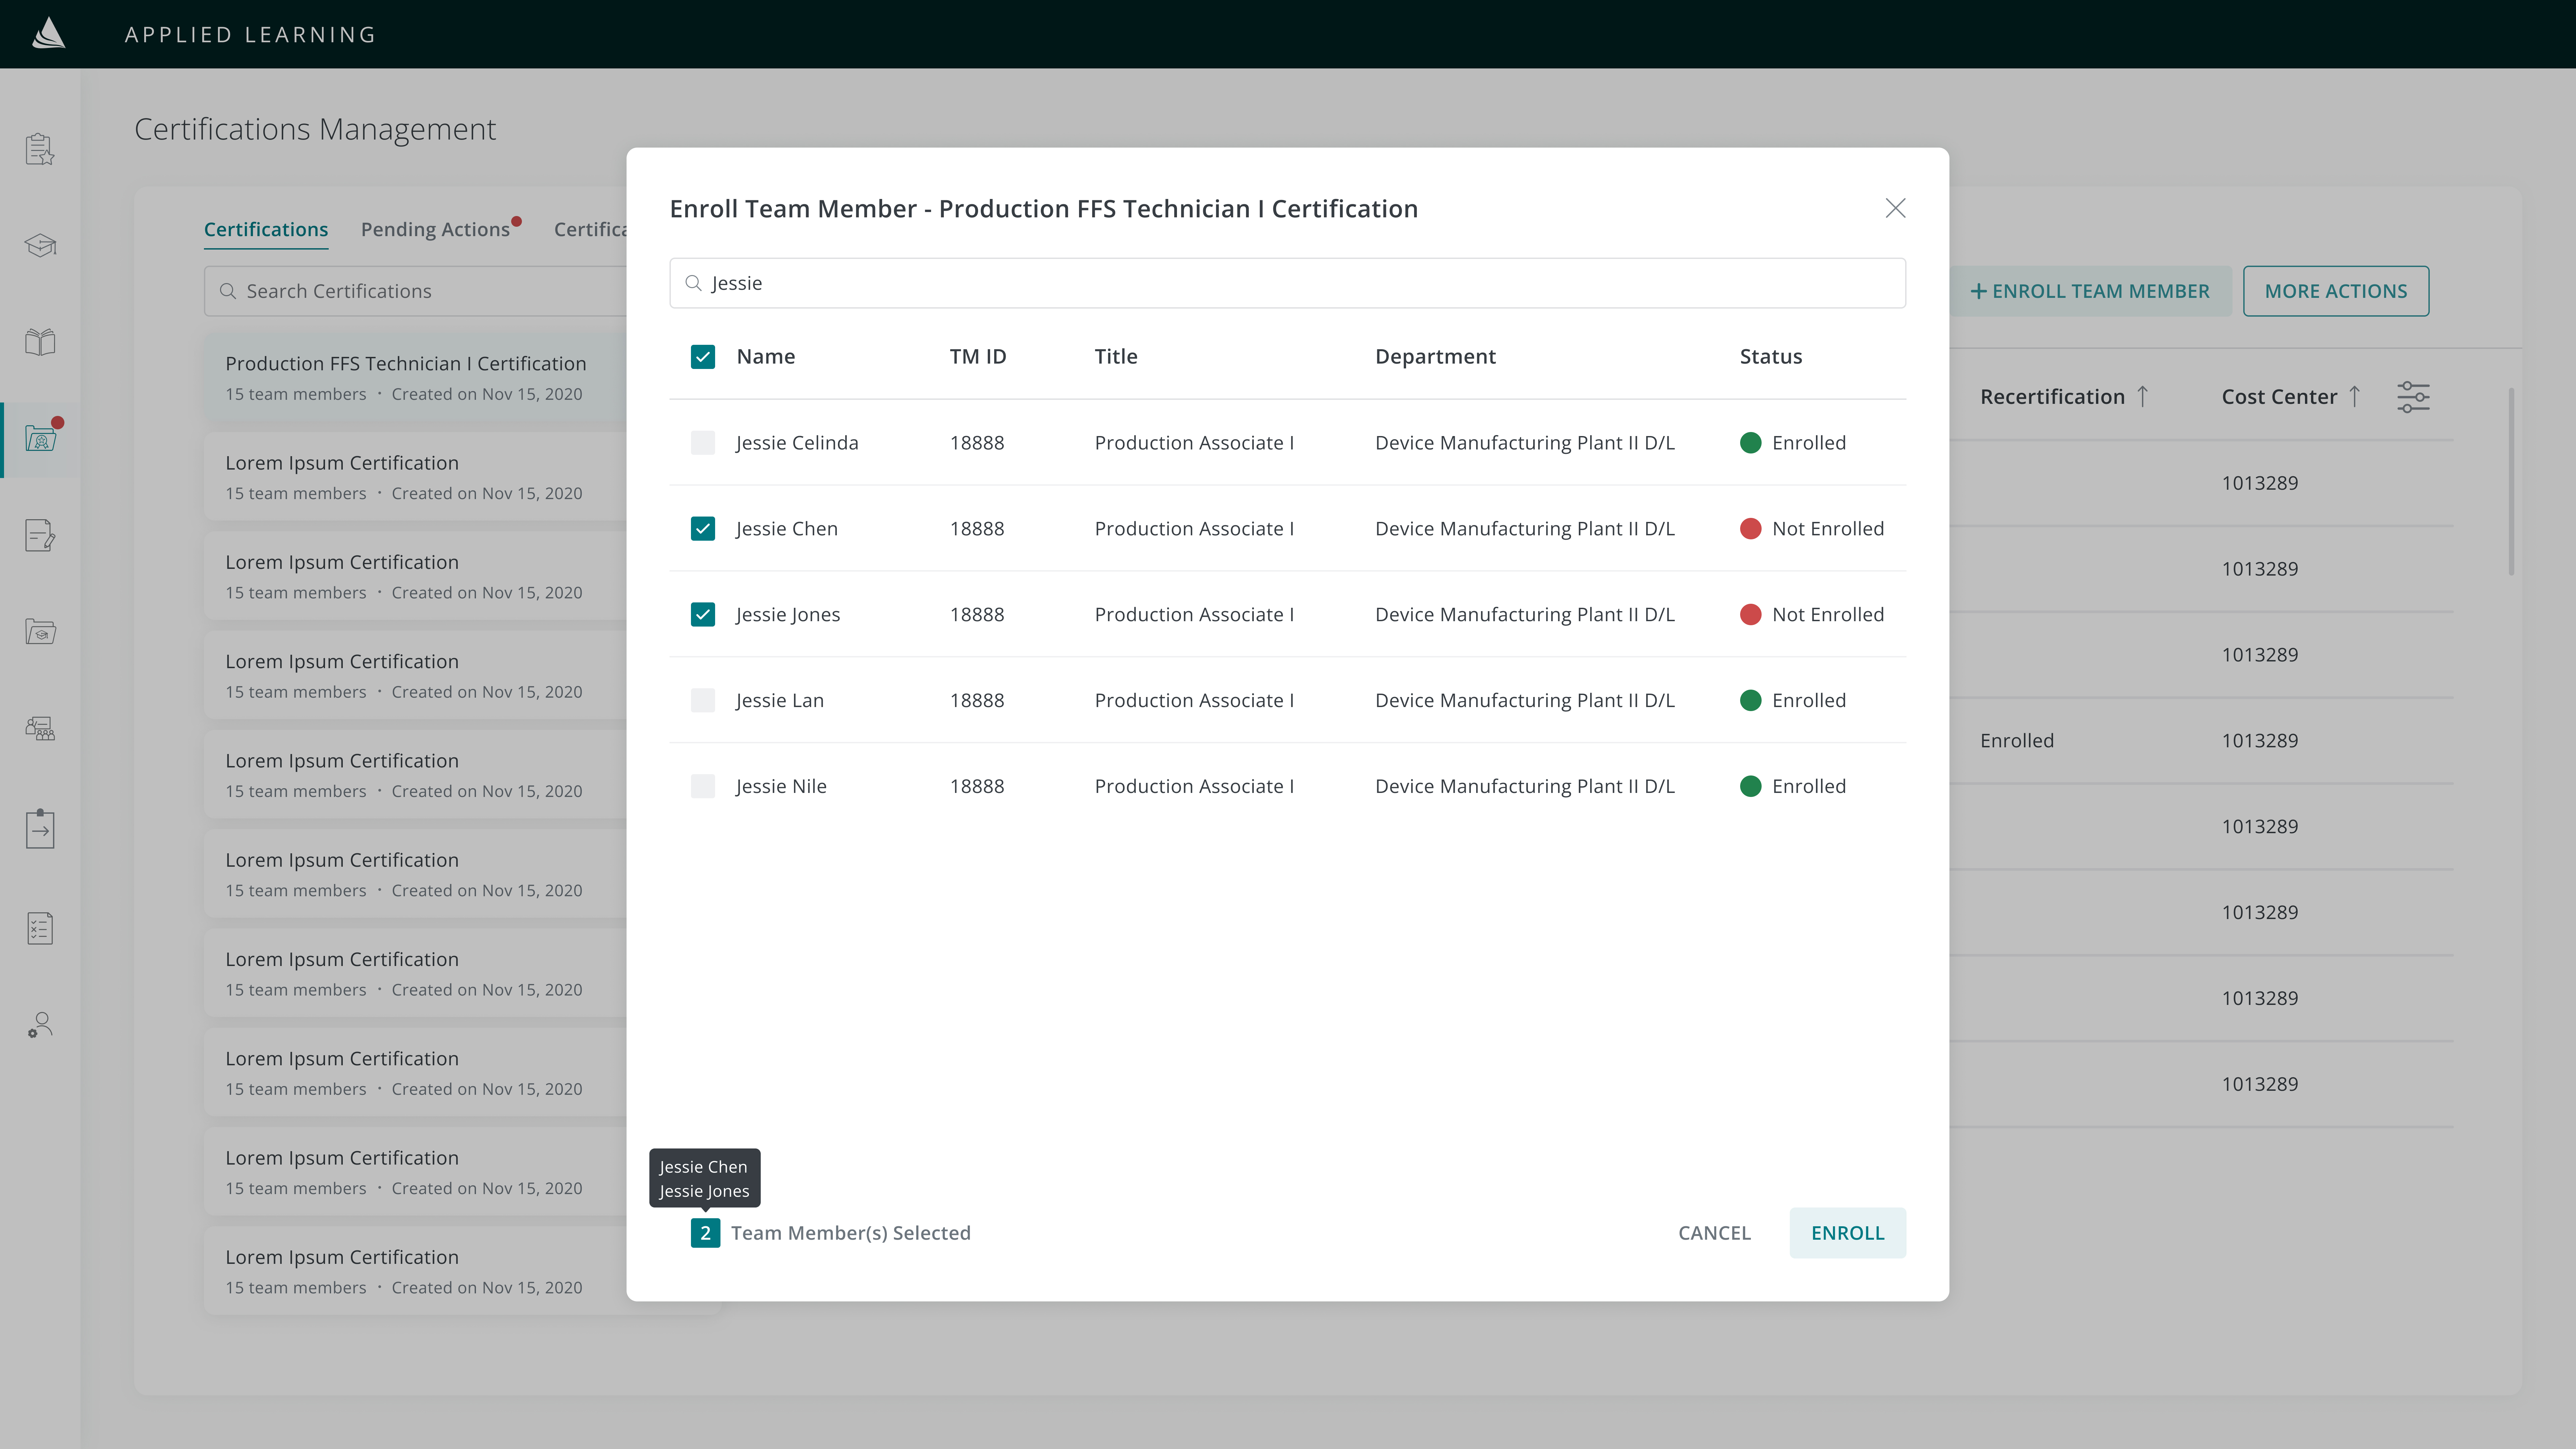Click the clipboard export arrow sidebar icon
Image resolution: width=2576 pixels, height=1449 pixels.
tap(40, 829)
